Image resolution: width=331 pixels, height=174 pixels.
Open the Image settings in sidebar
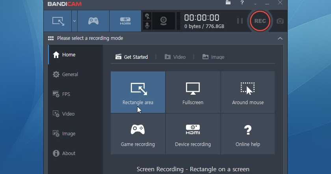[x=75, y=134]
